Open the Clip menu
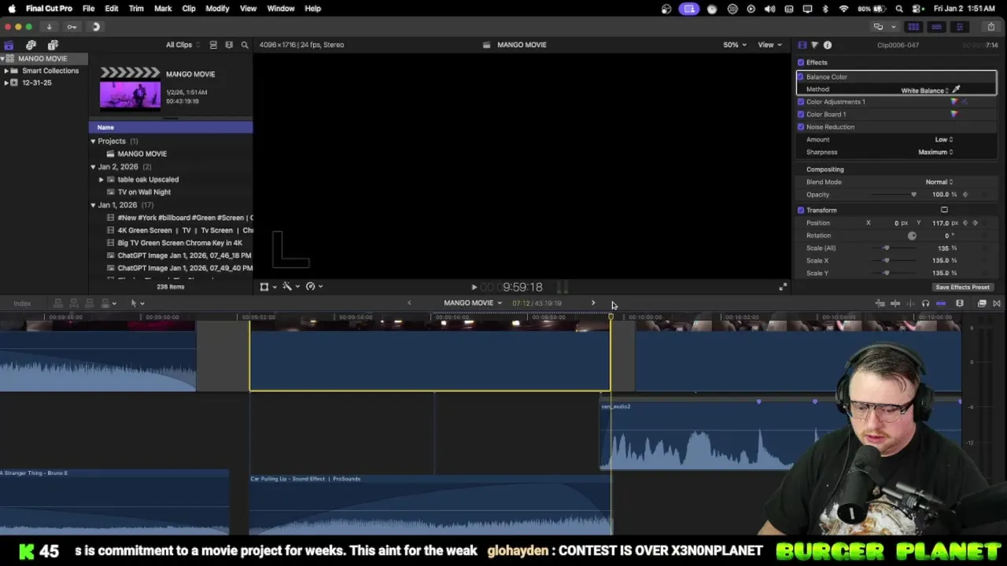The image size is (1007, 566). tap(189, 9)
